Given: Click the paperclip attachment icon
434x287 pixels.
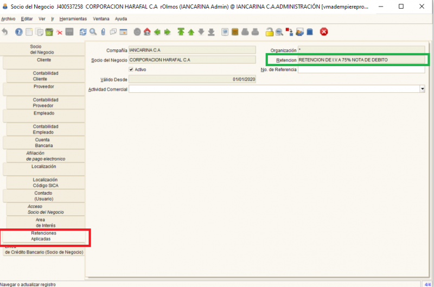Looking at the screenshot, I should coord(103,32).
